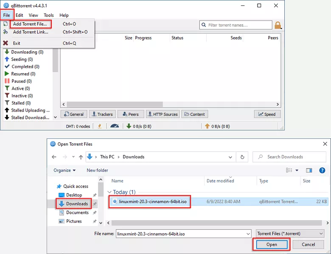The width and height of the screenshot is (331, 254).
Task: Select Documents in navigation pane
Action: 74,213
